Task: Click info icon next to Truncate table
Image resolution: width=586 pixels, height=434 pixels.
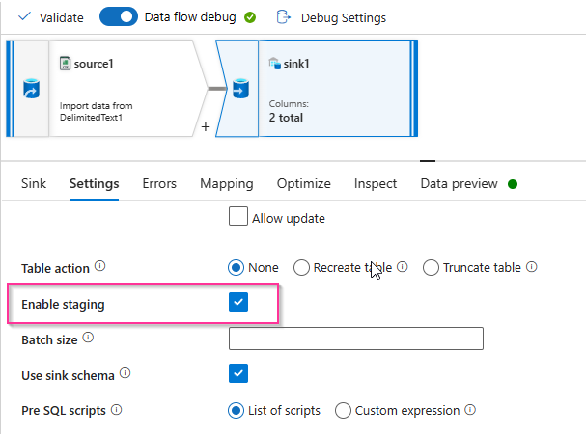Action: [x=532, y=268]
